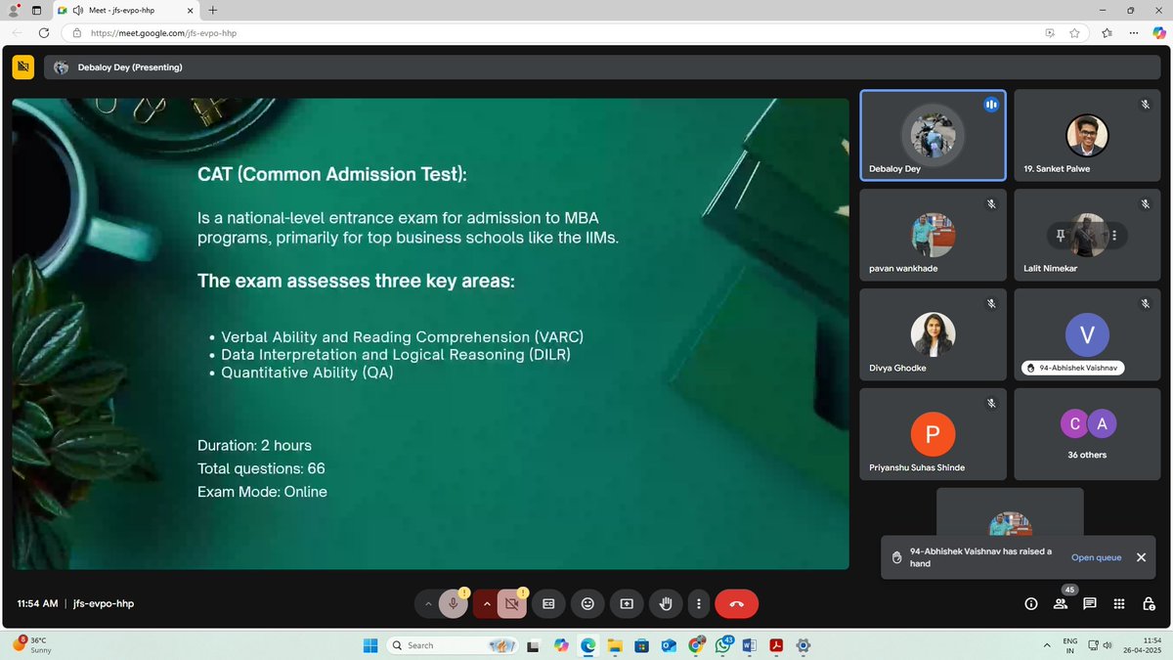Open the emoji reactions button
Screen dimensions: 1173x660
pyautogui.click(x=587, y=604)
